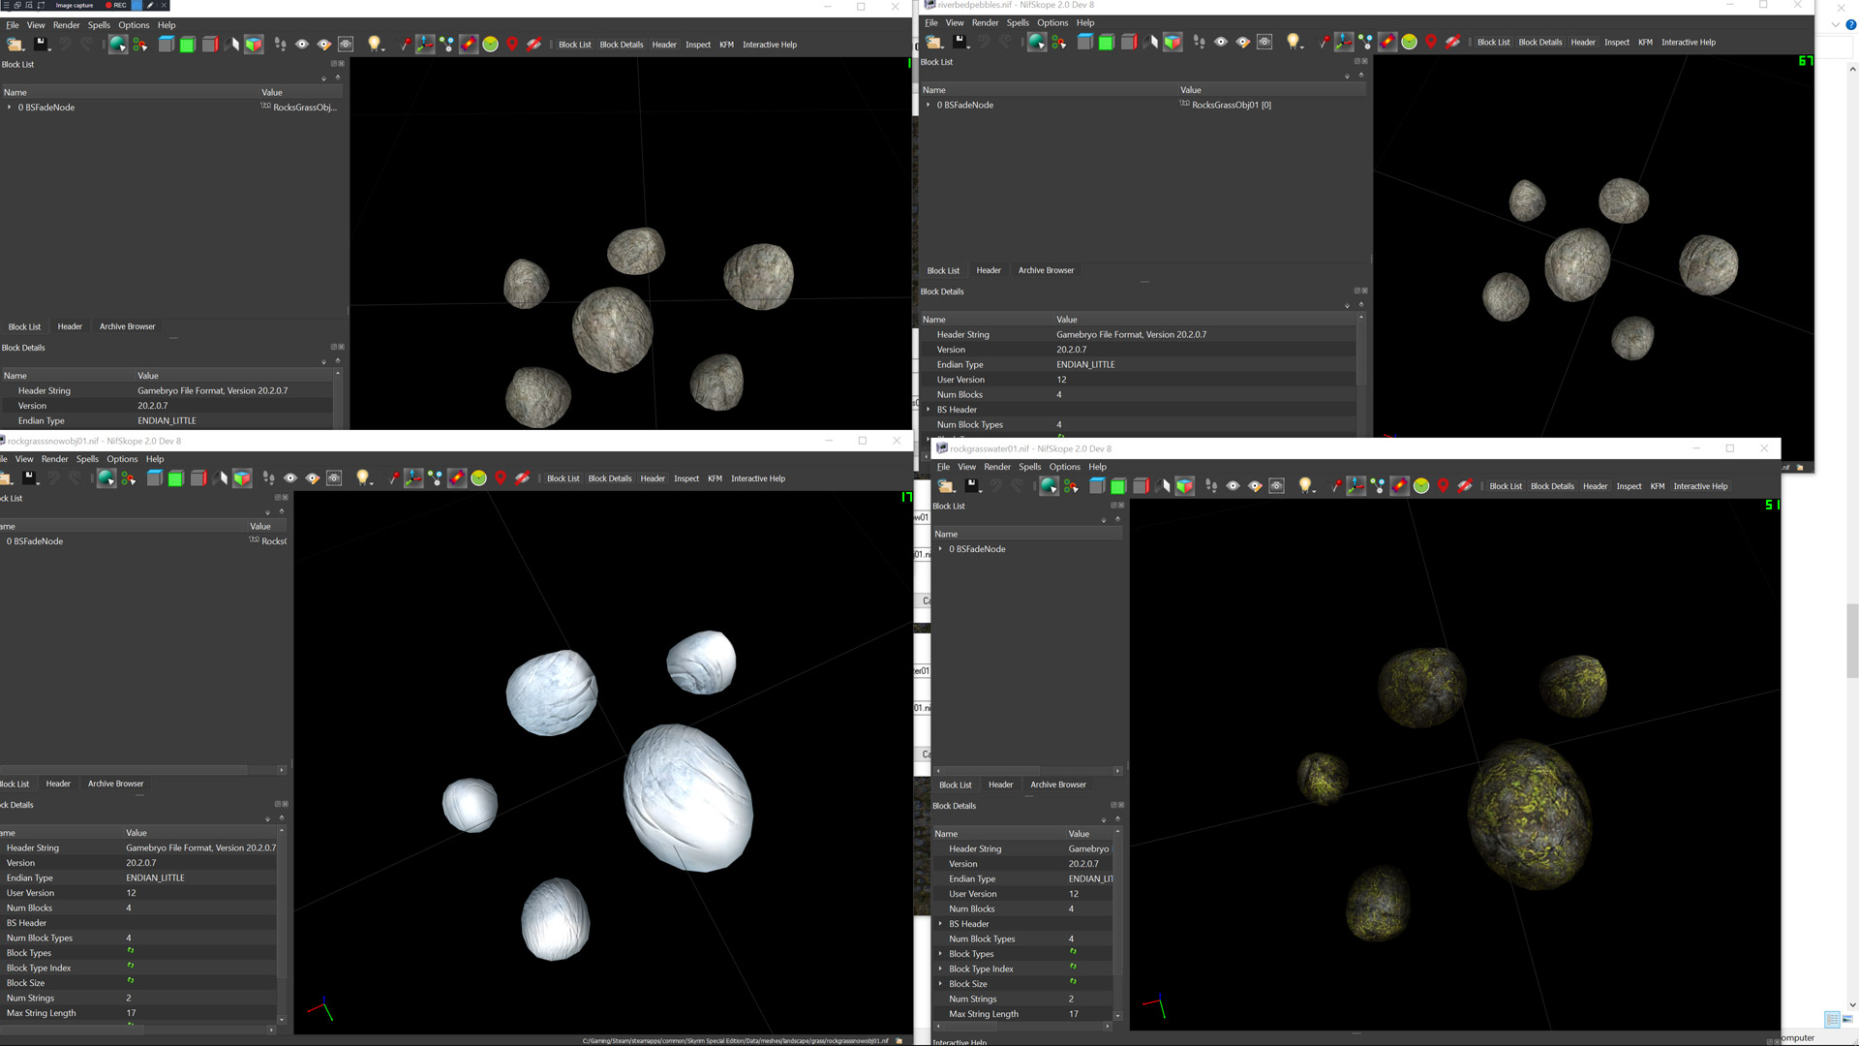Click the Save file icon in top-left window
Screen dimensions: 1859x1046
[x=42, y=45]
